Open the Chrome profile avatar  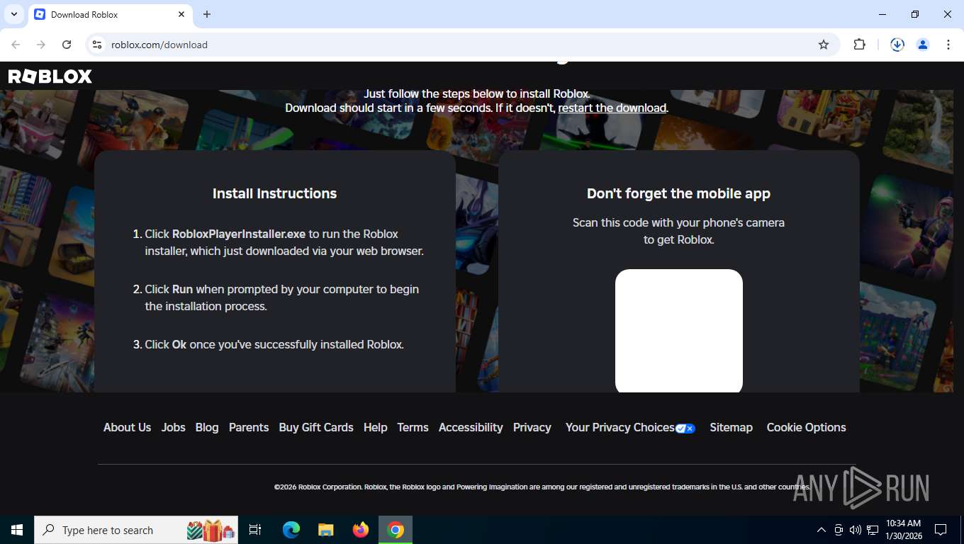(923, 45)
